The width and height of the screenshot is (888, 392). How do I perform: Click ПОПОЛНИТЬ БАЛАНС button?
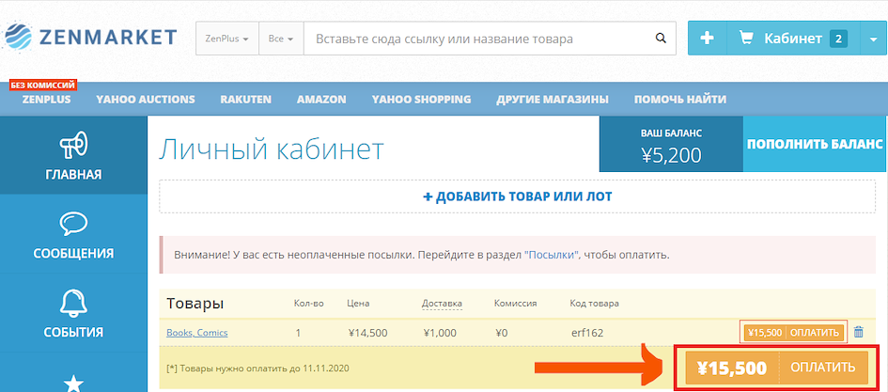(x=815, y=144)
